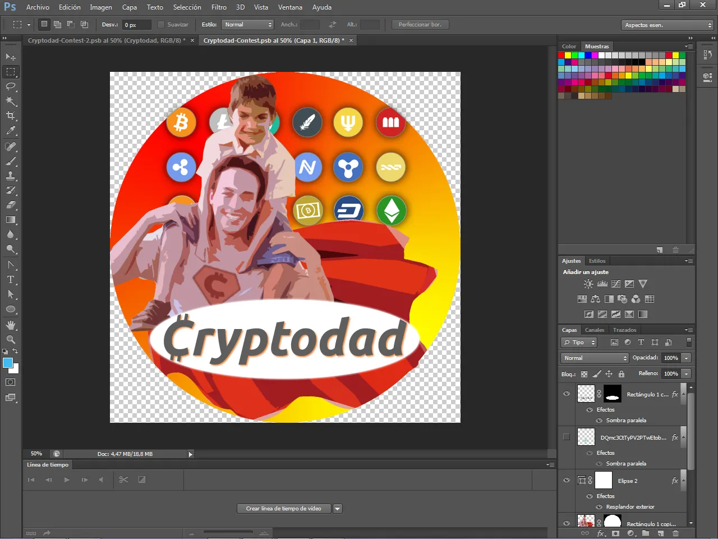The width and height of the screenshot is (718, 539).
Task: Pick the yellow swatch in Muestras top row
Action: coord(568,56)
